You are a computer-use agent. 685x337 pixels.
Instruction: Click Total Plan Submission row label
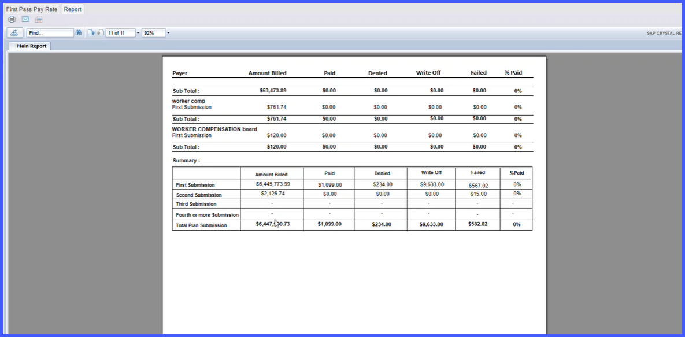coord(201,225)
